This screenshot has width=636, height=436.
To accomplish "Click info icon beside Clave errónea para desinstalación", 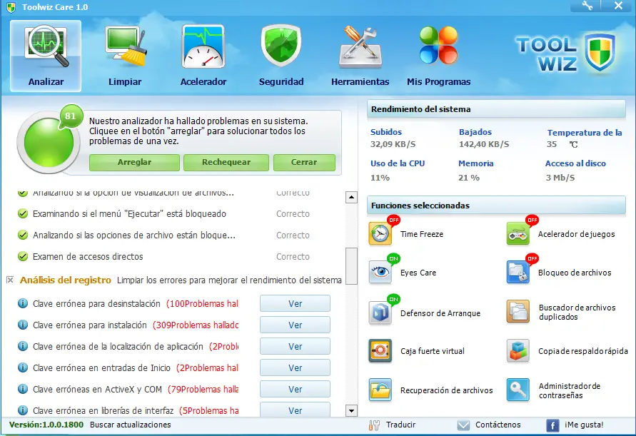I will (23, 303).
